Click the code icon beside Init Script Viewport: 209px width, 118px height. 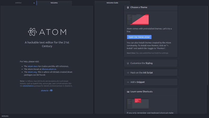[x=128, y=73]
